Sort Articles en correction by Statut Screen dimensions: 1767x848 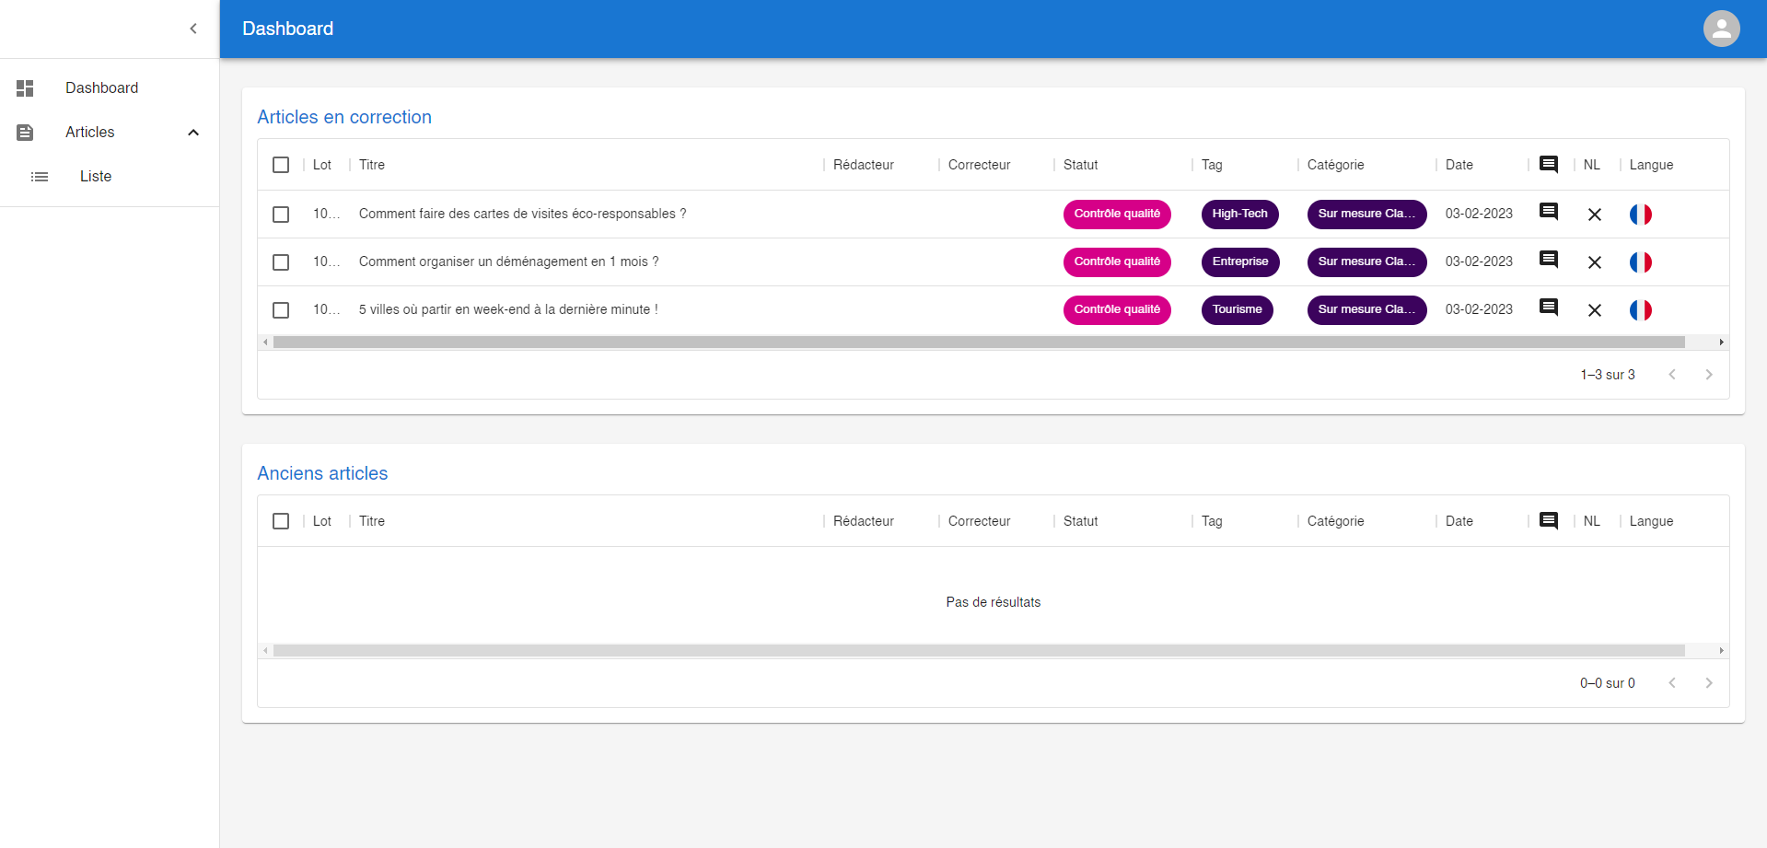[1081, 165]
